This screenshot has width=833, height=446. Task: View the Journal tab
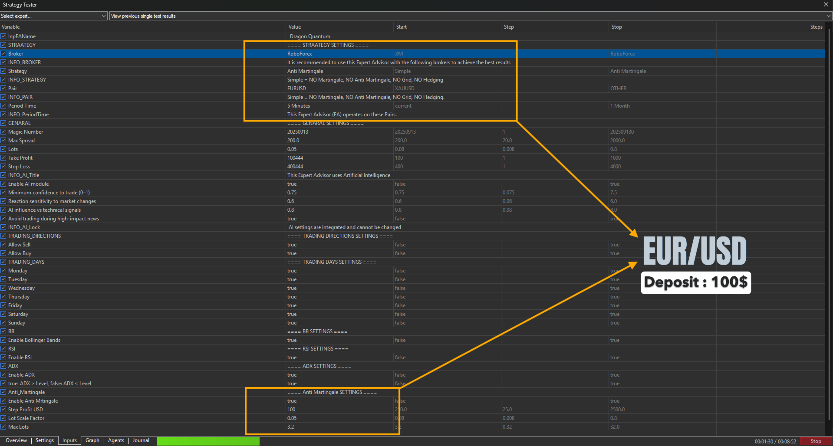[x=141, y=440]
